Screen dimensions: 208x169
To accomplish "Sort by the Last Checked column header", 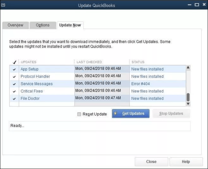I will pyautogui.click(x=89, y=62).
